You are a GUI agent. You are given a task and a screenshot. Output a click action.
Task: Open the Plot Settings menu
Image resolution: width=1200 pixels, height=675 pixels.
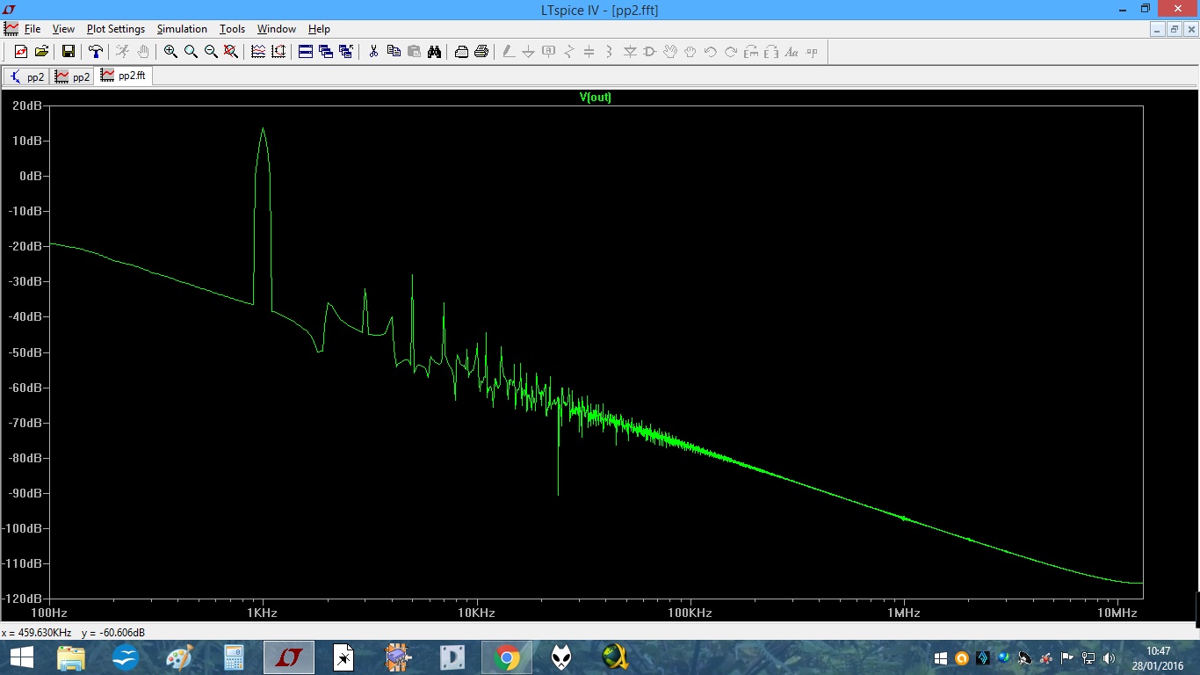[116, 29]
